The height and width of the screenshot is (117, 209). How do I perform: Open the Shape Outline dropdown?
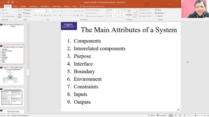point(146,13)
